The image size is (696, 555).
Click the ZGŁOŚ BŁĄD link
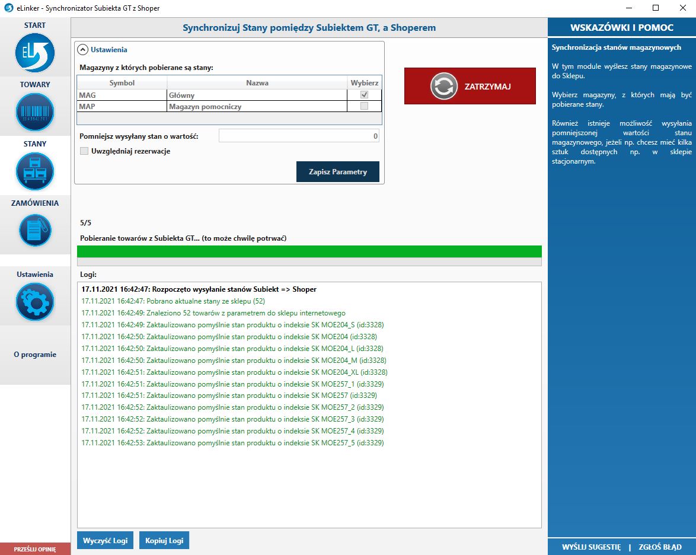(660, 547)
